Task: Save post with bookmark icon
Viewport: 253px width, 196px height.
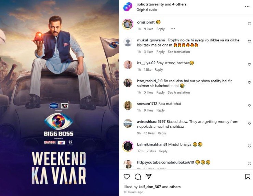Action: coord(248,177)
